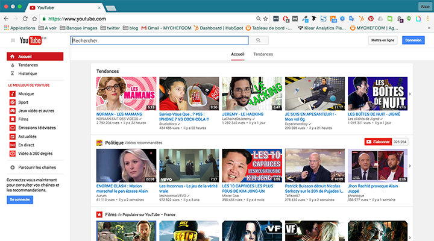The image size is (434, 241).
Task: Click in the Rechercher search field
Action: click(159, 40)
